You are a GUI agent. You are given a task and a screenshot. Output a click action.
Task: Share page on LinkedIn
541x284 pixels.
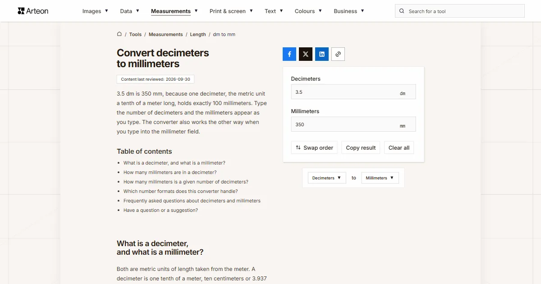322,54
